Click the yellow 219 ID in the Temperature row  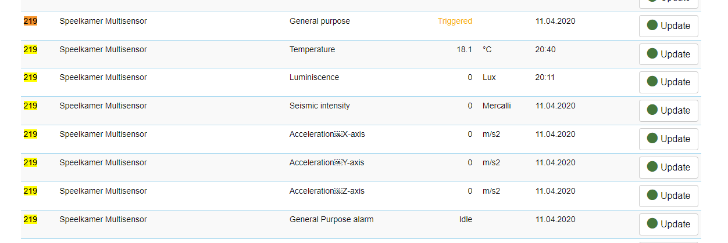(x=30, y=49)
